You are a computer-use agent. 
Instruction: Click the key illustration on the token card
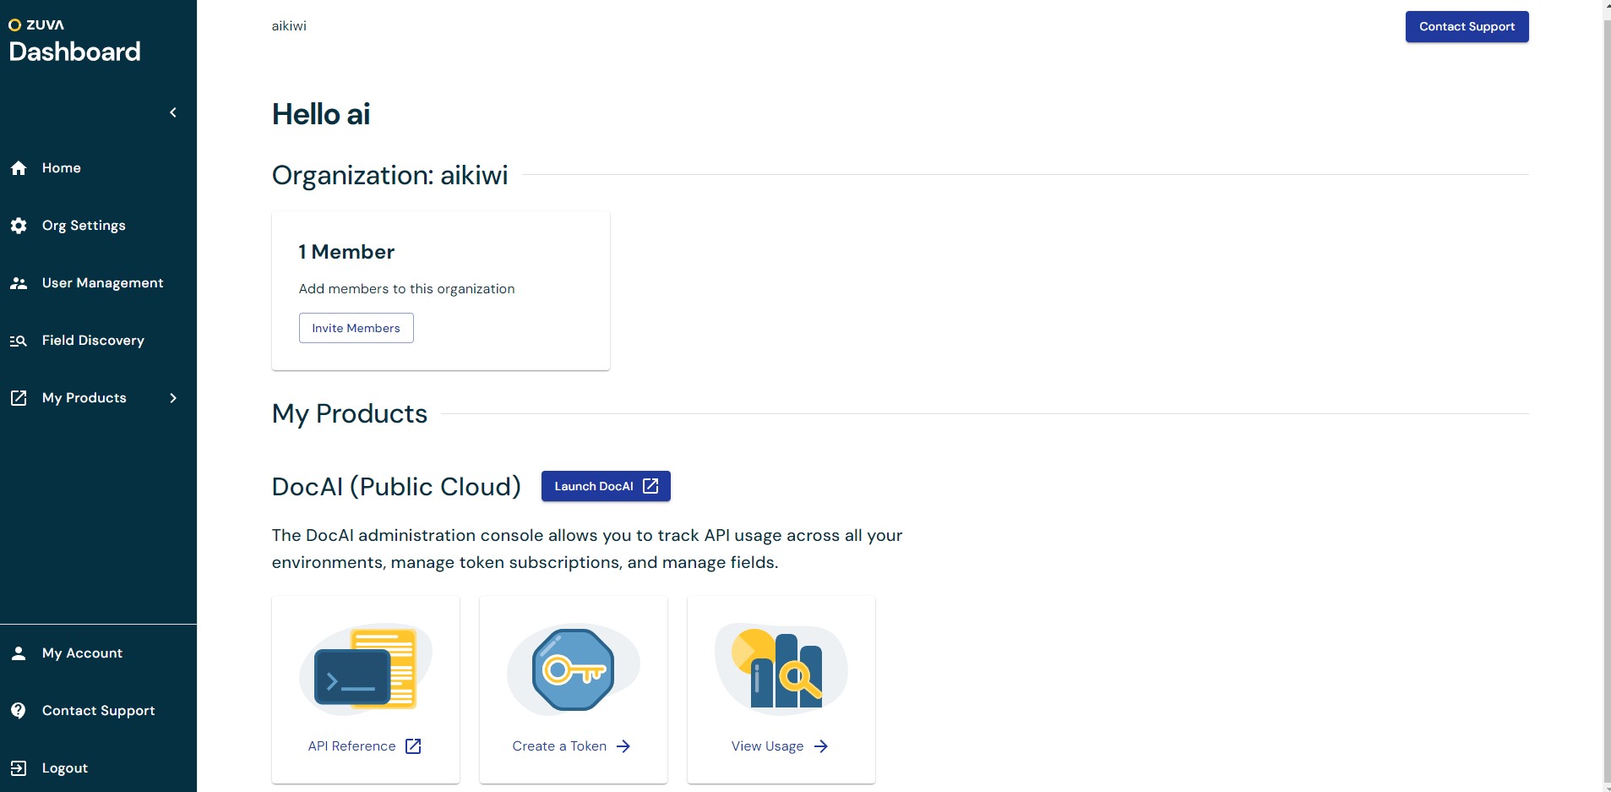(x=574, y=669)
